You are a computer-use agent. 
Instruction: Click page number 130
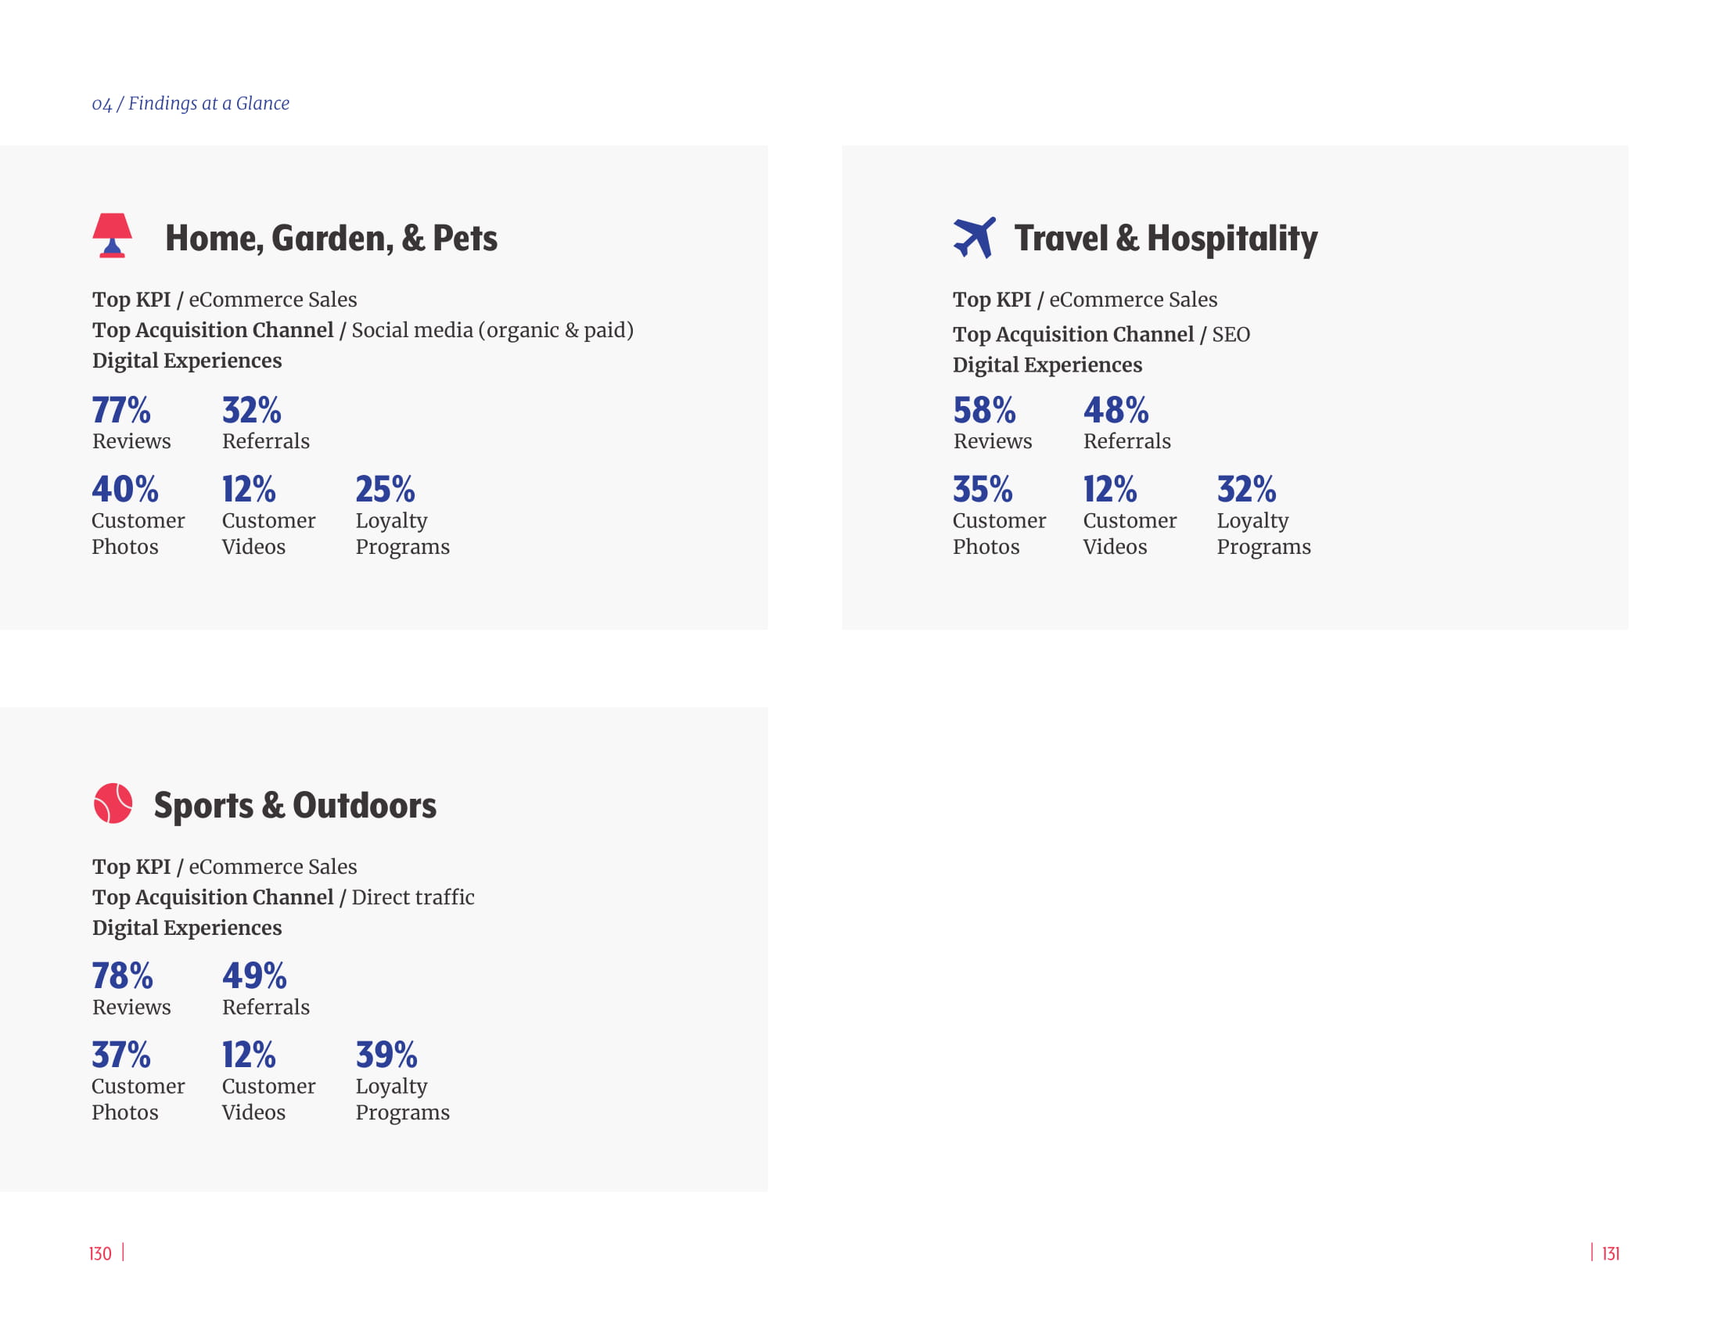(100, 1253)
